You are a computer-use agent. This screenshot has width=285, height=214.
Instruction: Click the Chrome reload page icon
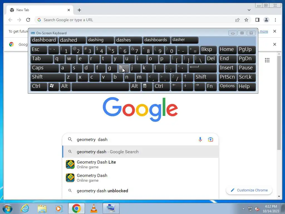click(x=28, y=20)
